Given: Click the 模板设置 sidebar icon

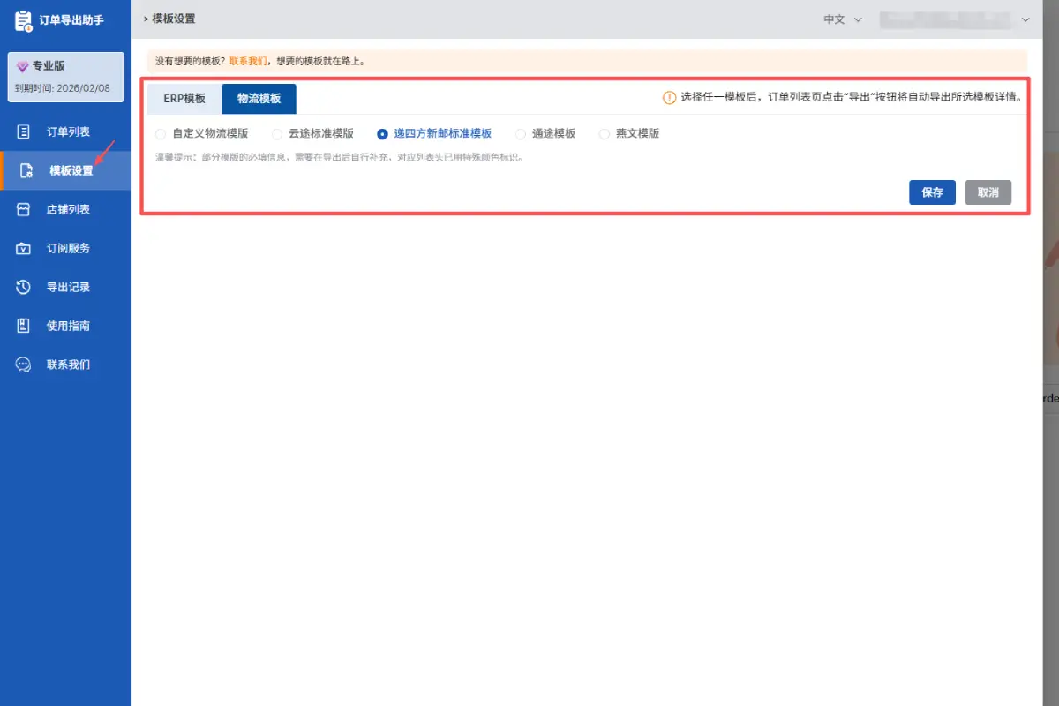Looking at the screenshot, I should pos(27,170).
